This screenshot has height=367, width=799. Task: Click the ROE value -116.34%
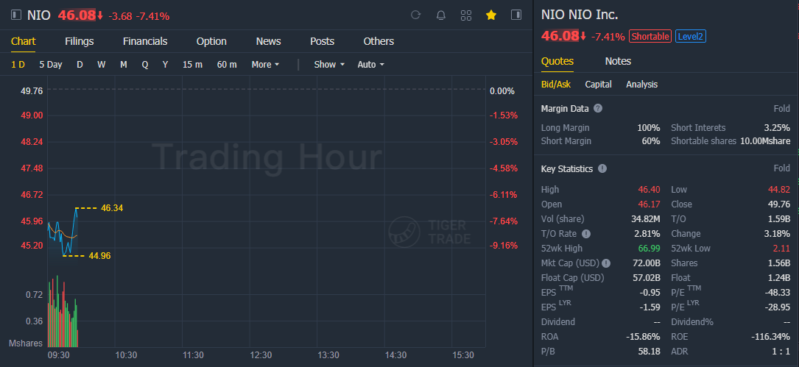click(x=771, y=336)
